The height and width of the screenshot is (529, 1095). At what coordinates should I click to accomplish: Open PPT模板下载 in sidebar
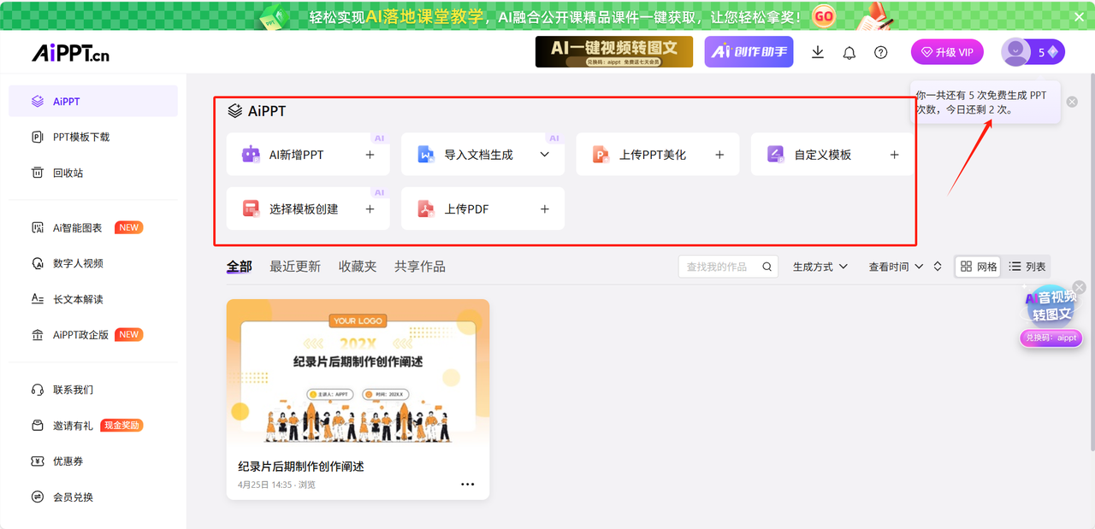coord(93,137)
